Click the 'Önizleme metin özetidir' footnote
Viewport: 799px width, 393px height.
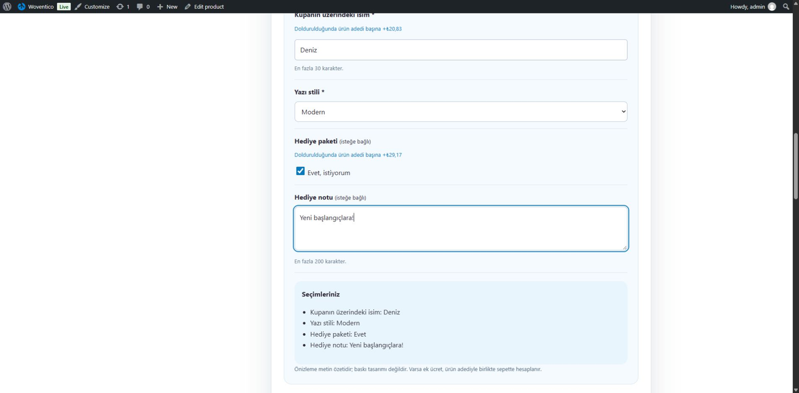[418, 369]
